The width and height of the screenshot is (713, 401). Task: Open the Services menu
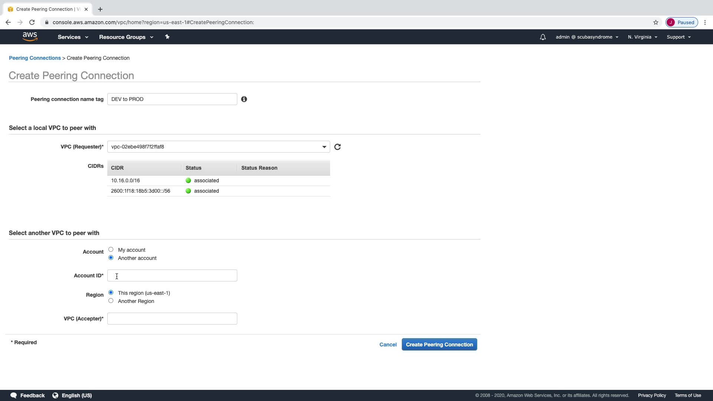73,37
